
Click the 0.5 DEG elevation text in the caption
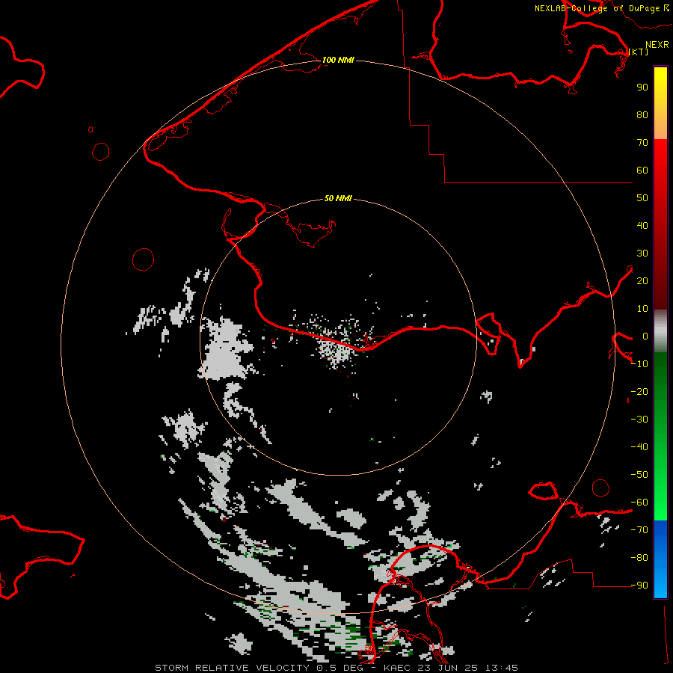[x=340, y=668]
